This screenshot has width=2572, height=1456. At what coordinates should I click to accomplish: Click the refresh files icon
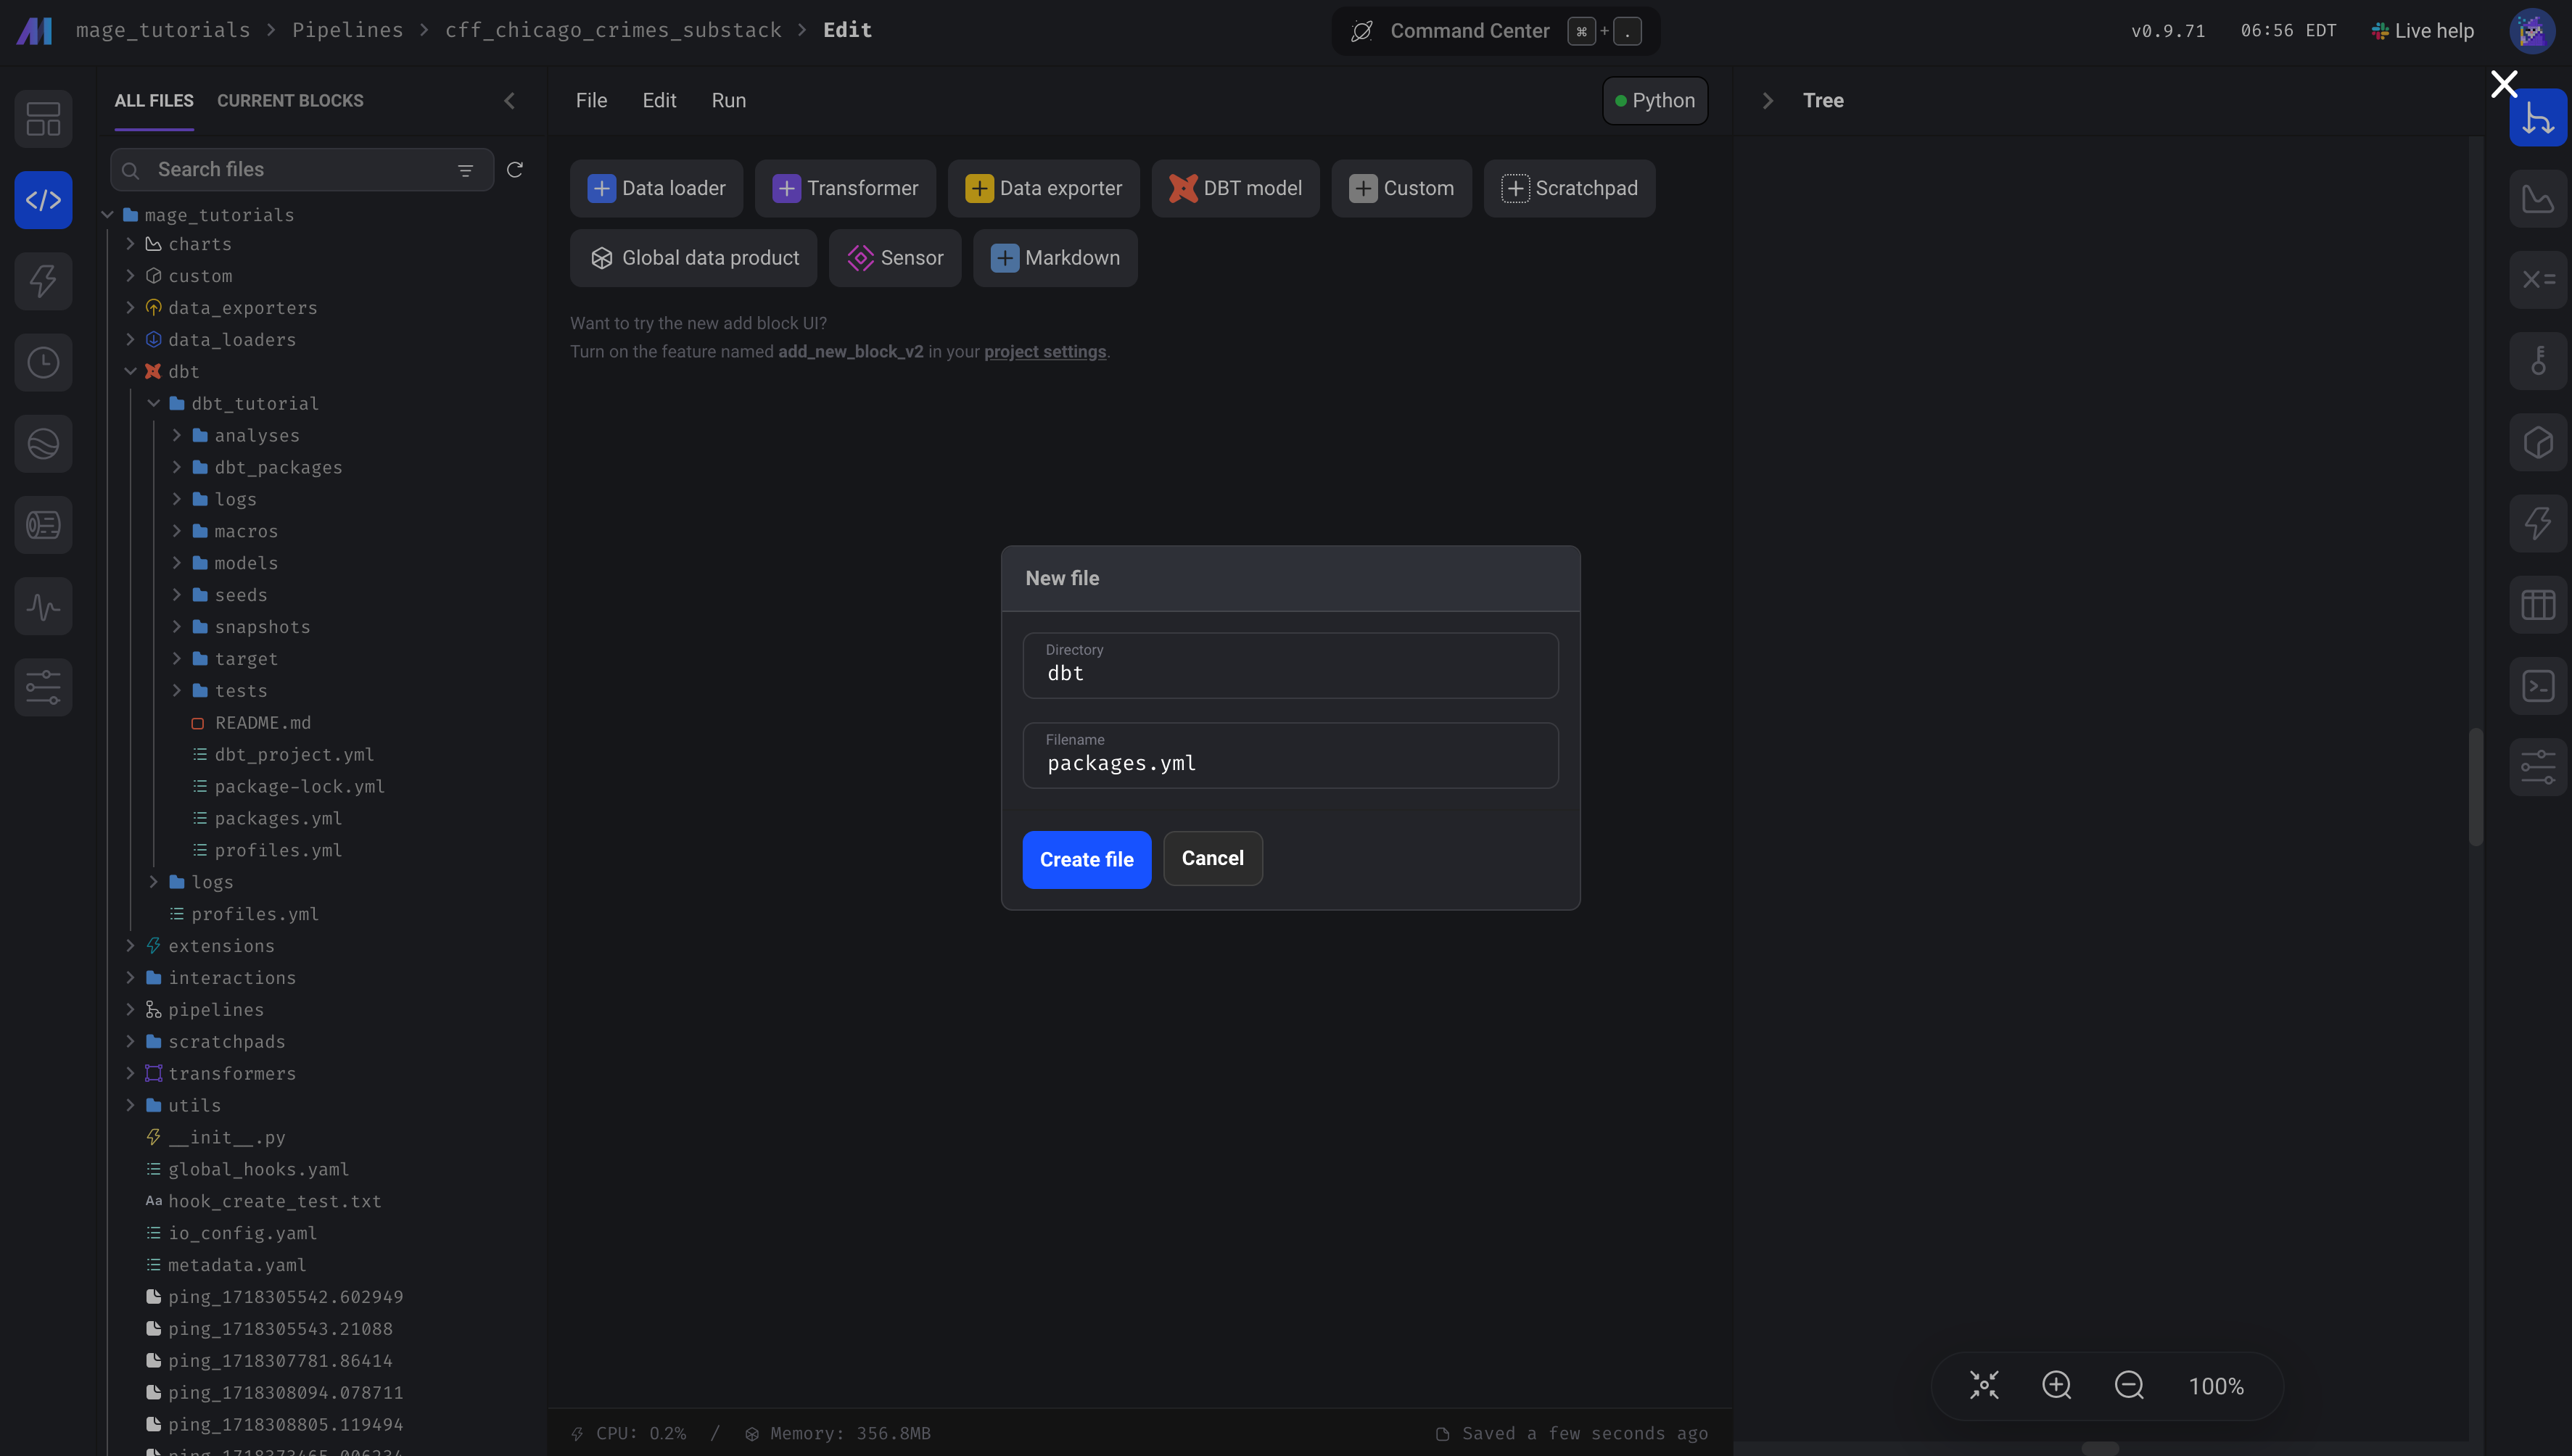[515, 170]
